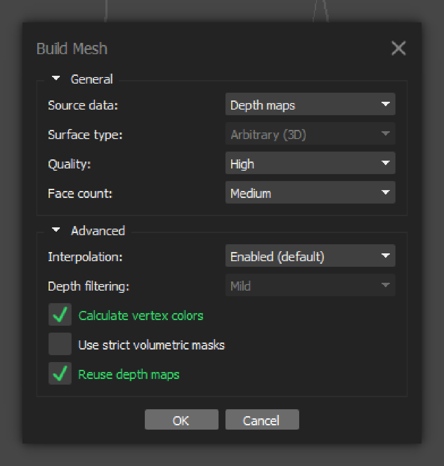The height and width of the screenshot is (466, 444).
Task: Click the General section header label
Action: tap(91, 79)
